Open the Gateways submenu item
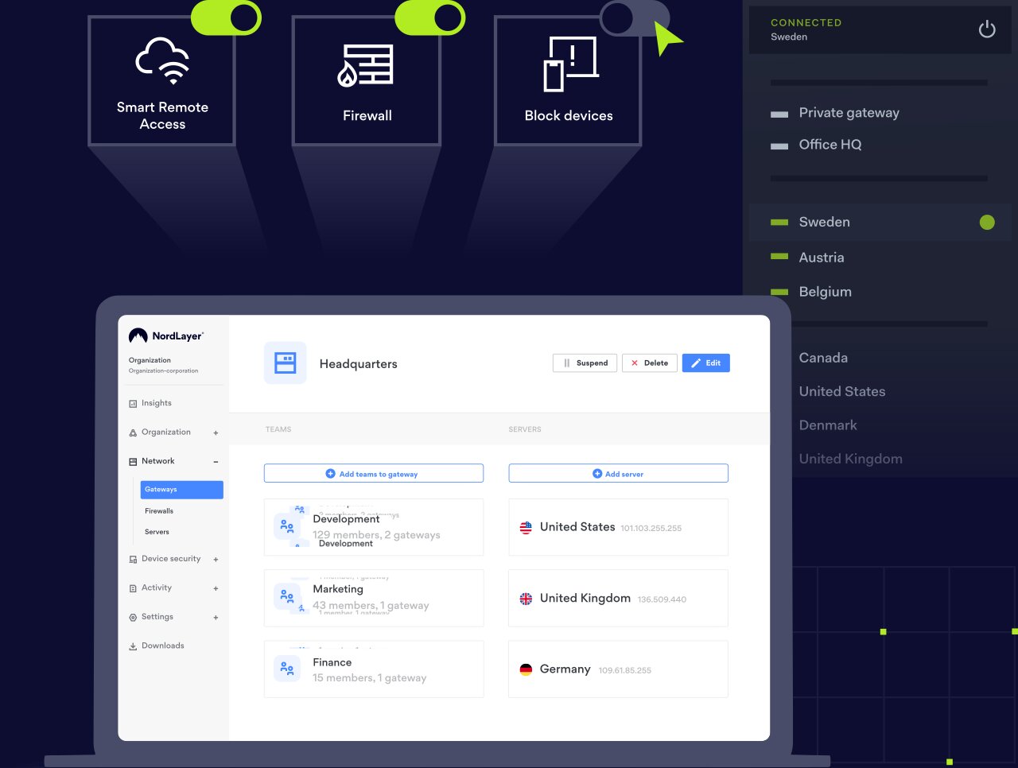Screen dimensions: 1018x768 click(x=181, y=490)
